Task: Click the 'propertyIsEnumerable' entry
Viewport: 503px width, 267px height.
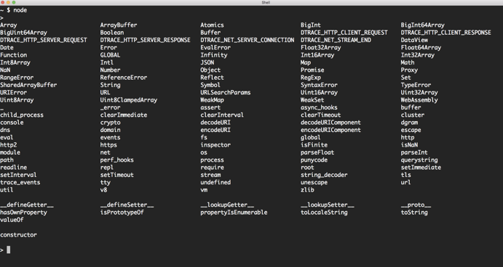Action: tap(234, 213)
